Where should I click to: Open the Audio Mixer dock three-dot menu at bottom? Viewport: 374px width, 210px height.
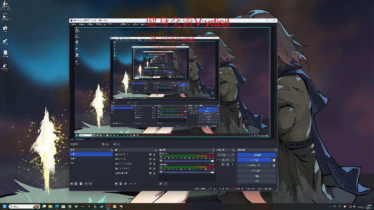pyautogui.click(x=166, y=183)
